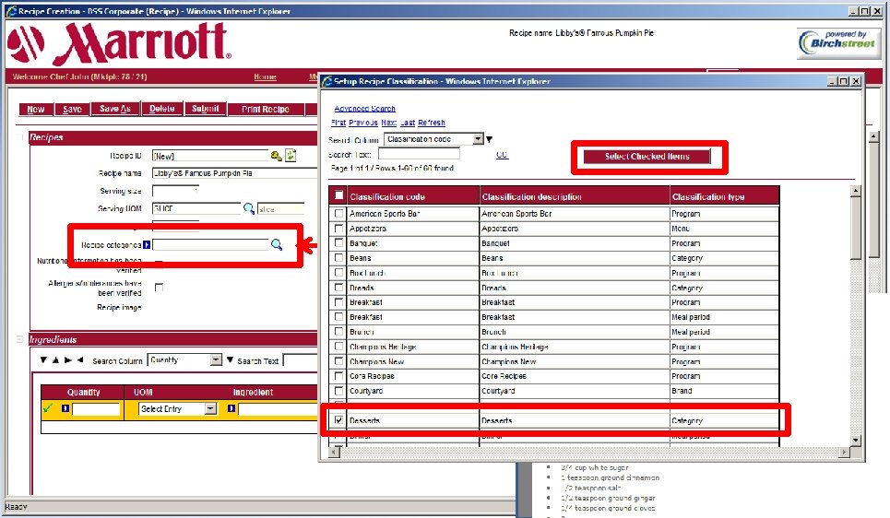Go to the First page link
The image size is (890, 518).
coord(338,123)
